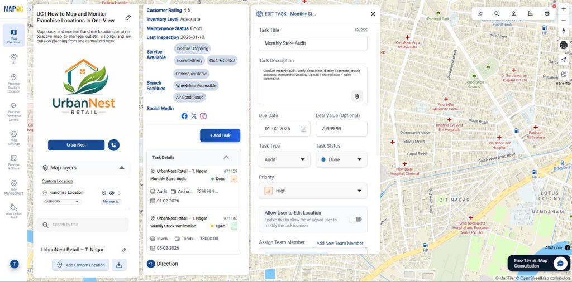This screenshot has height=282, width=572.
Task: Open the Monthly Store Audit task card
Action: click(194, 186)
